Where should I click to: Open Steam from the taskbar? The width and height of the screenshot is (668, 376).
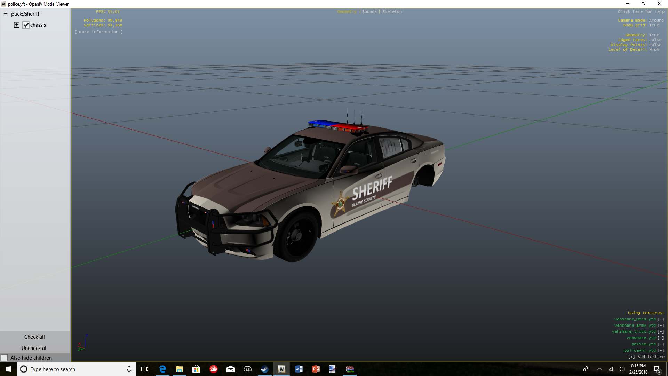tap(264, 369)
